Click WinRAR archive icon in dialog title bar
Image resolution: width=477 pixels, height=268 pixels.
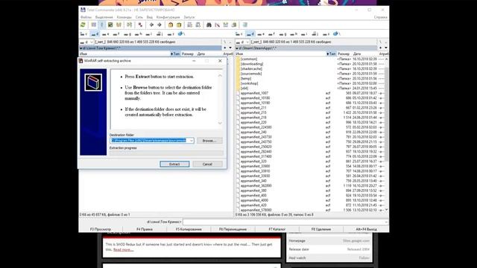[x=81, y=61]
